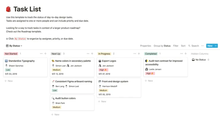Viewport: 220px width, 127px height.
Task: Open Next Up column options ellipsis
Action: 88,54
